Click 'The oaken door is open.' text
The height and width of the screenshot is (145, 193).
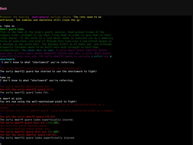(x=38, y=50)
